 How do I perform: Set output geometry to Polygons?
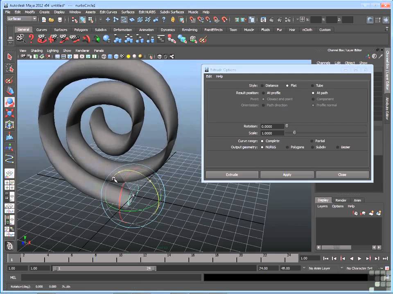pyautogui.click(x=295, y=147)
